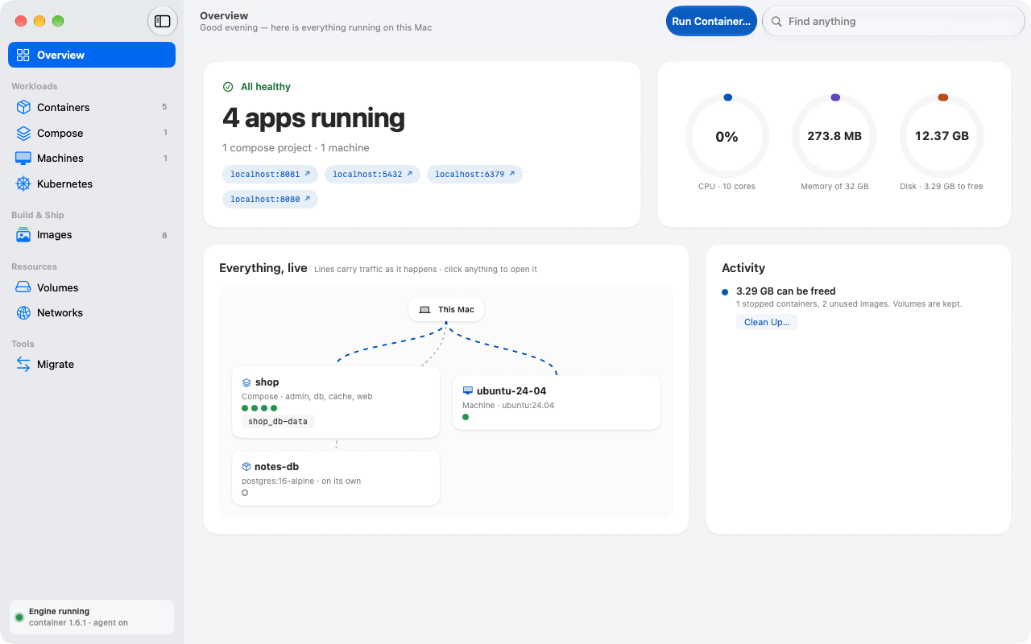Click the Images count badge 8
Screen dimensions: 1031x644
(164, 235)
